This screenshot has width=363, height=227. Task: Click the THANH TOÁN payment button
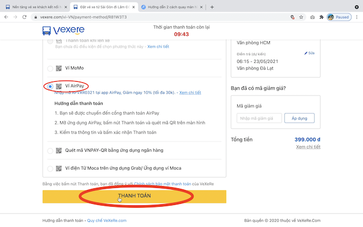click(134, 197)
